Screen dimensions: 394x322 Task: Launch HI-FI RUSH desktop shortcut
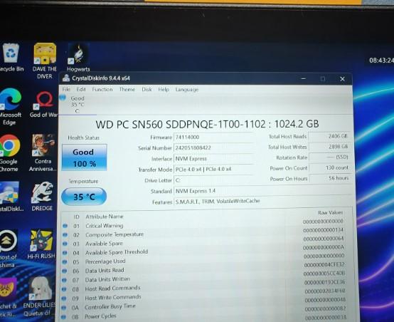click(41, 244)
